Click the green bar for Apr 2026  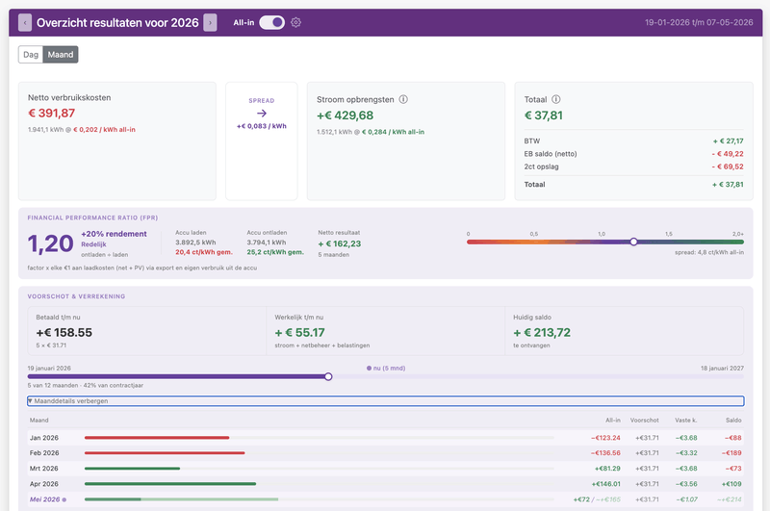click(170, 484)
